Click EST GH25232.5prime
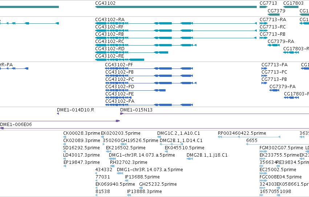 click(x=158, y=185)
